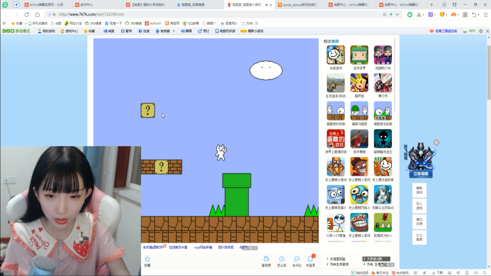This screenshot has height=276, width=491.
Task: Open 游戏中心 in game toolbar
Action: click(69, 31)
